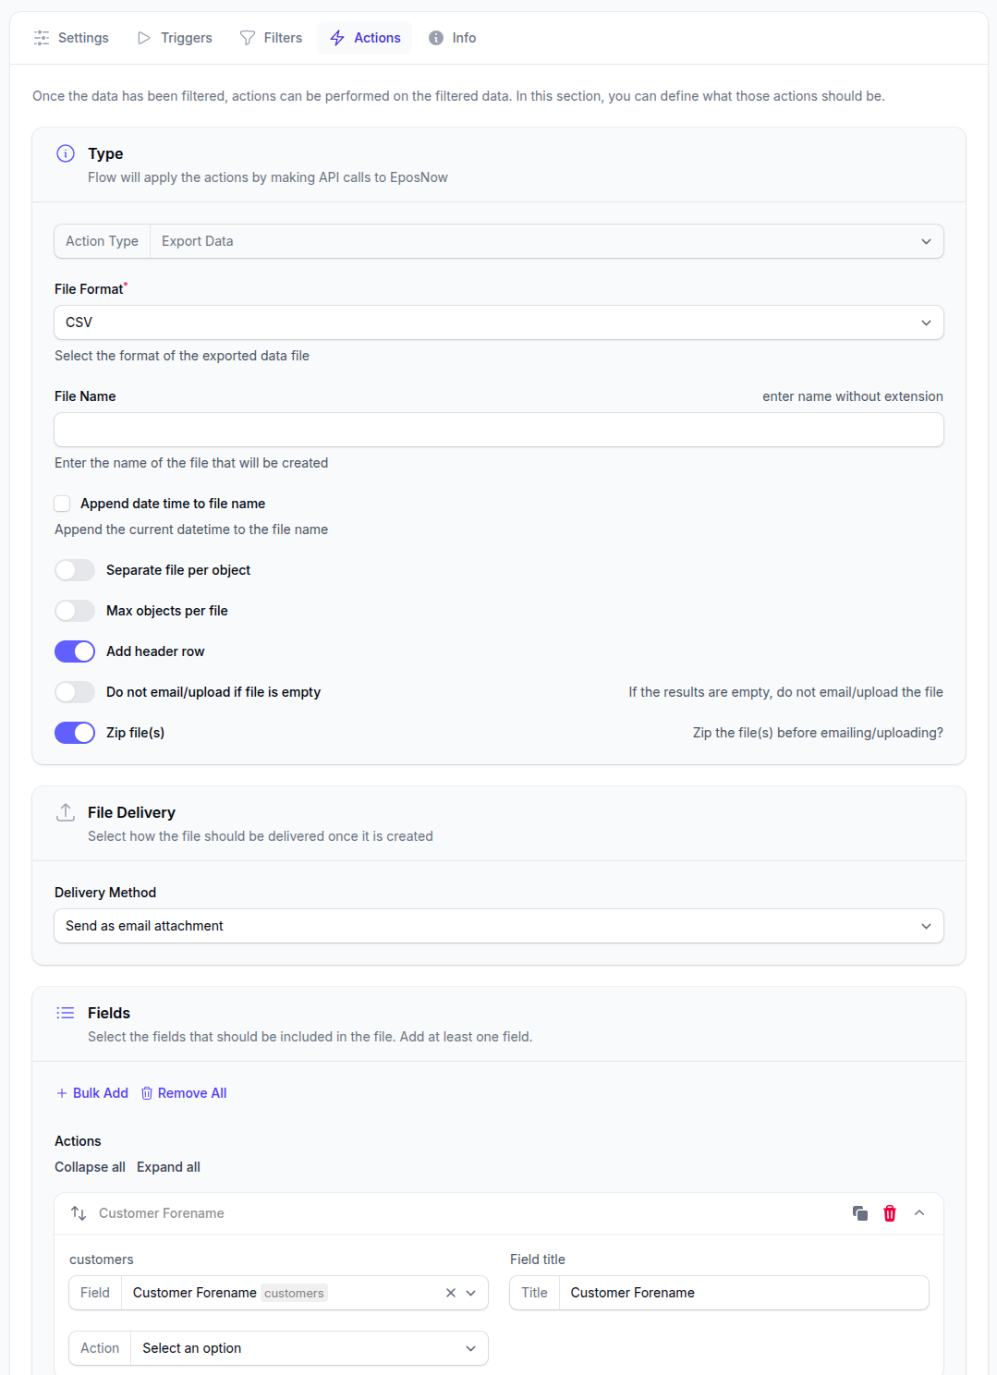Disable the Zip file(s) toggle

tap(75, 733)
